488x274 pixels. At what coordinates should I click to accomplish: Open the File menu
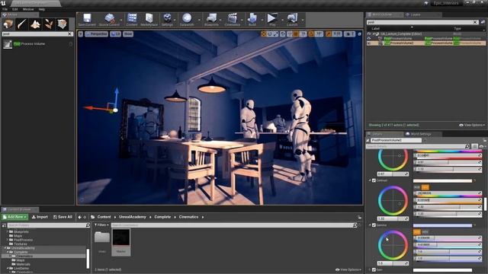point(5,9)
